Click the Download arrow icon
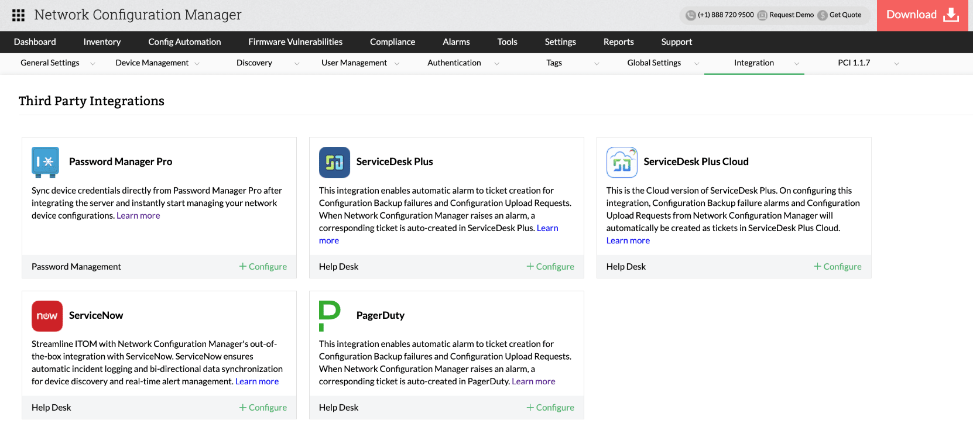973x434 pixels. tap(951, 15)
